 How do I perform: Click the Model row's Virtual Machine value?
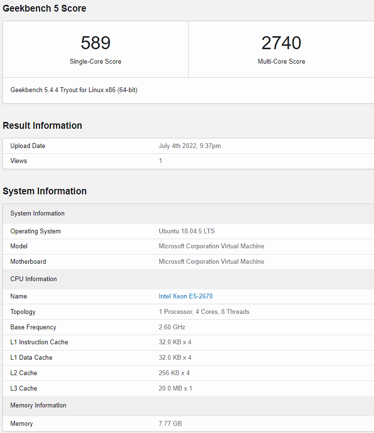point(211,246)
